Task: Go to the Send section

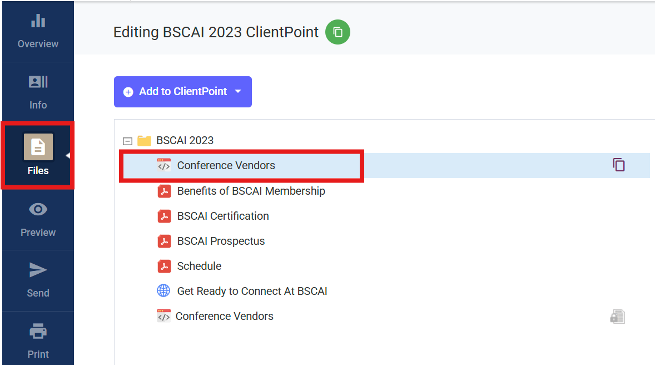Action: (x=38, y=280)
